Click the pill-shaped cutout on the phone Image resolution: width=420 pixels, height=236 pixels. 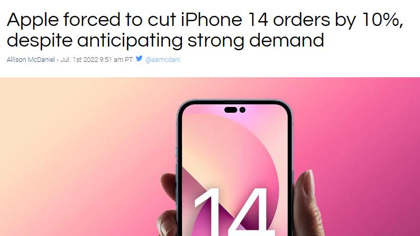click(231, 110)
